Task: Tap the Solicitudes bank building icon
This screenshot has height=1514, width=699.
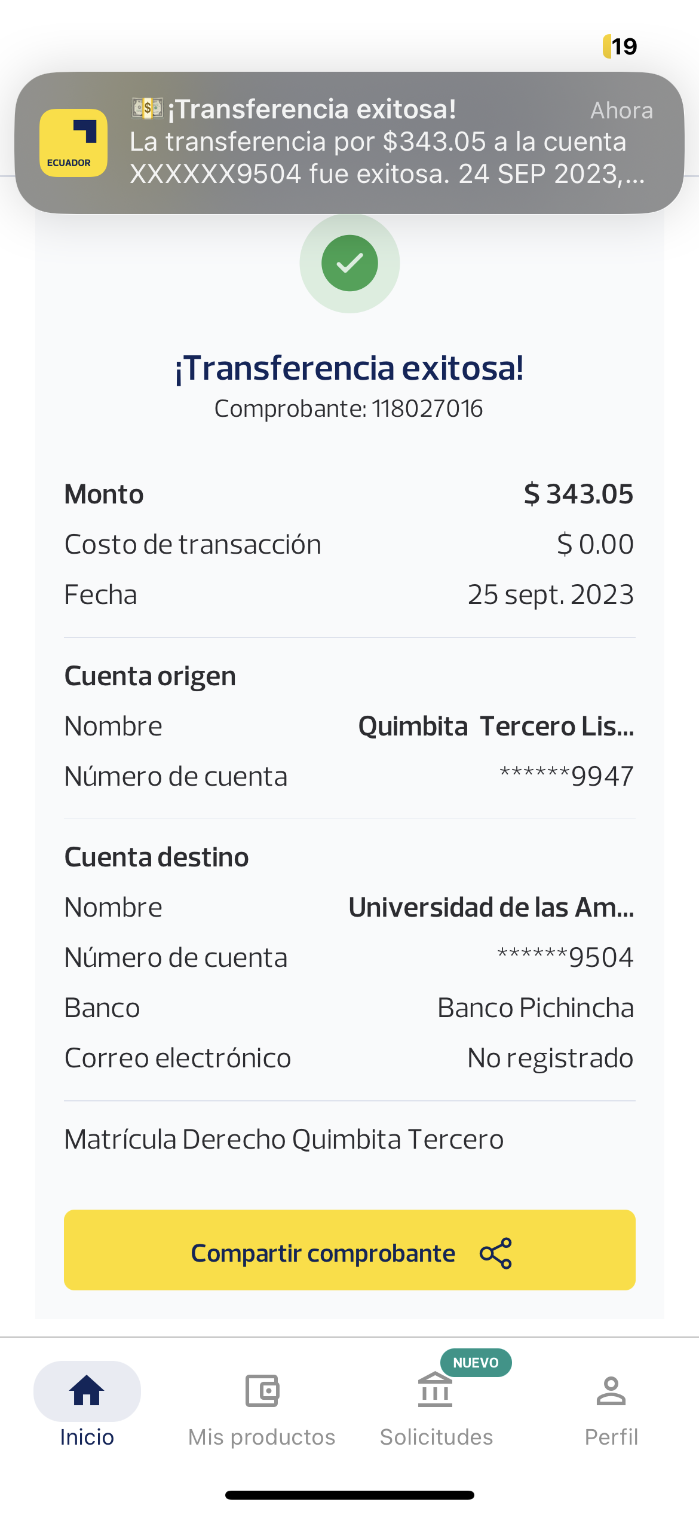Action: pyautogui.click(x=436, y=1390)
